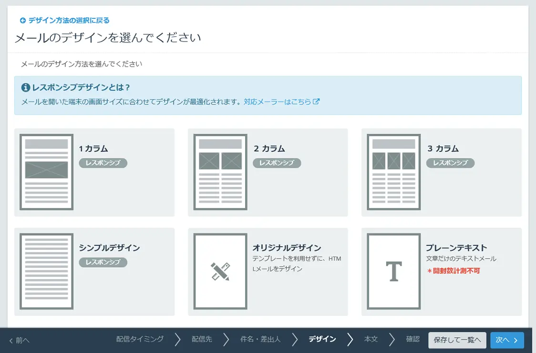Click the 保存して一覧へ button
Screen dimensions: 536x353
pyautogui.click(x=457, y=340)
